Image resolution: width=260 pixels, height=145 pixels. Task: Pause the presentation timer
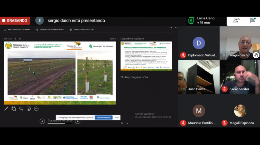point(15,39)
